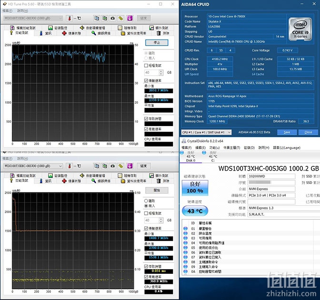Select Read radio button in lower HD Tune
This screenshot has height=300, width=320.
pos(146,201)
